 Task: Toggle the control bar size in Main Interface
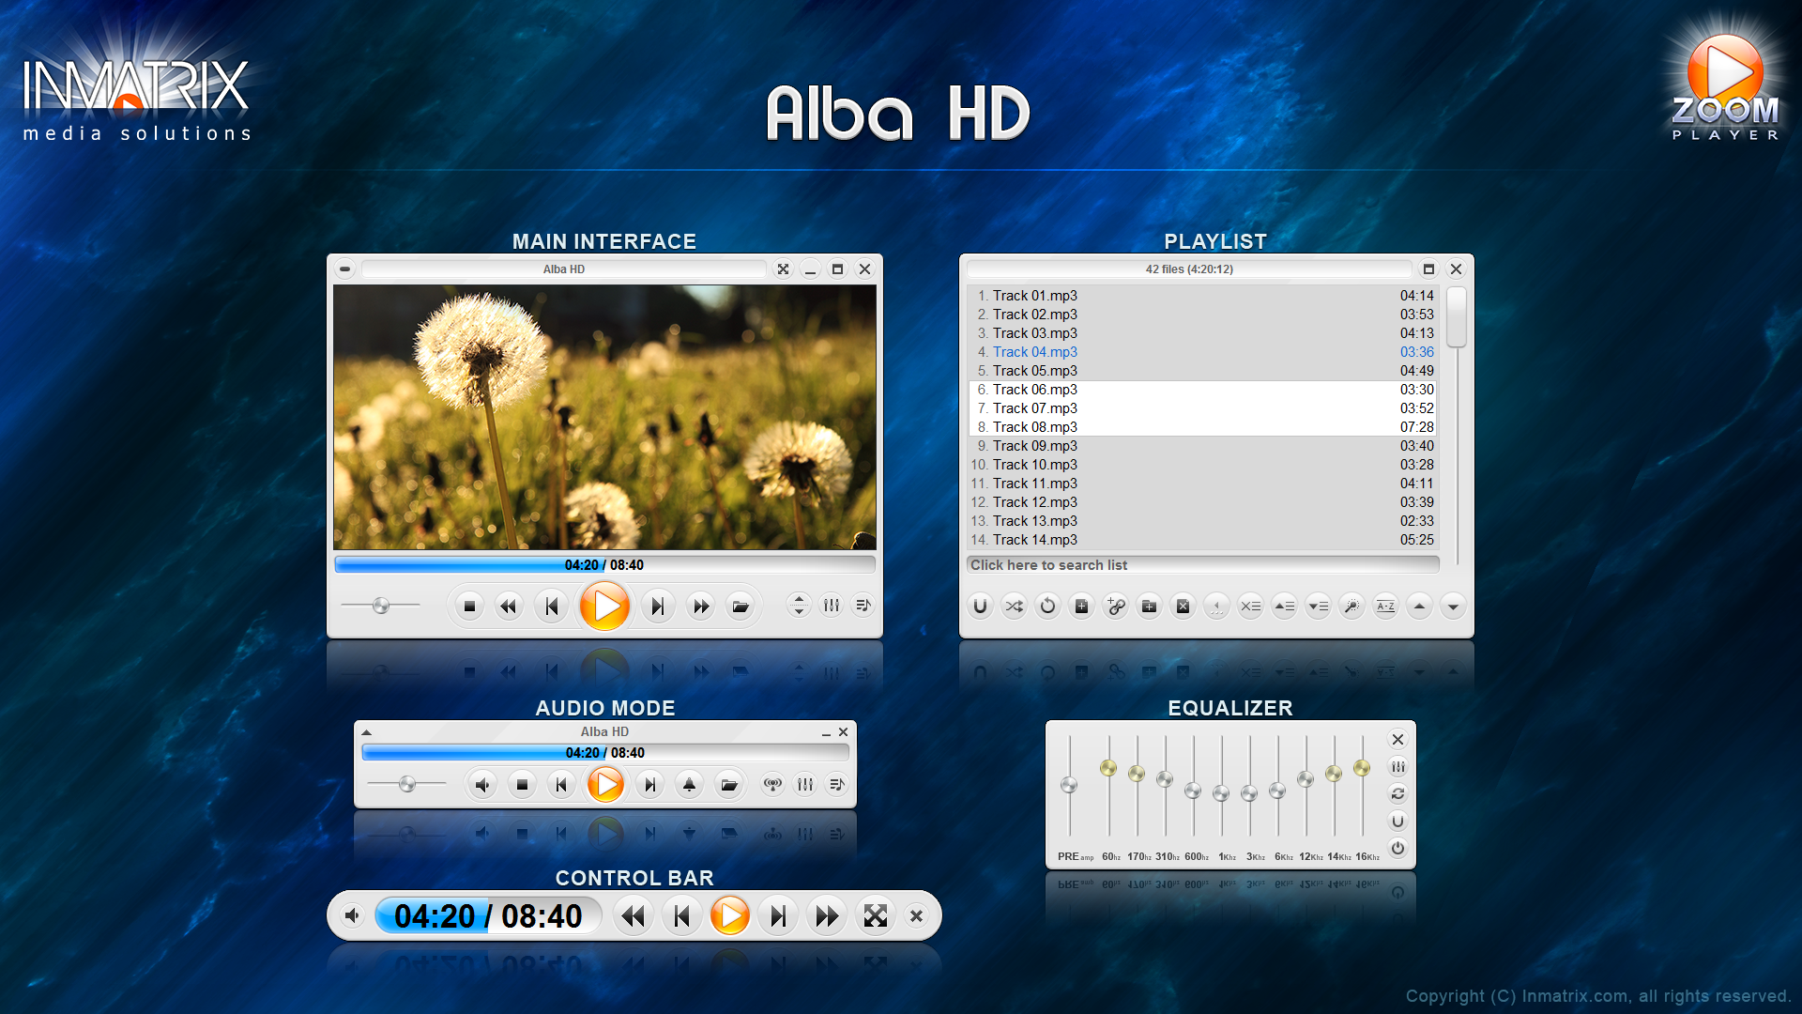point(799,606)
